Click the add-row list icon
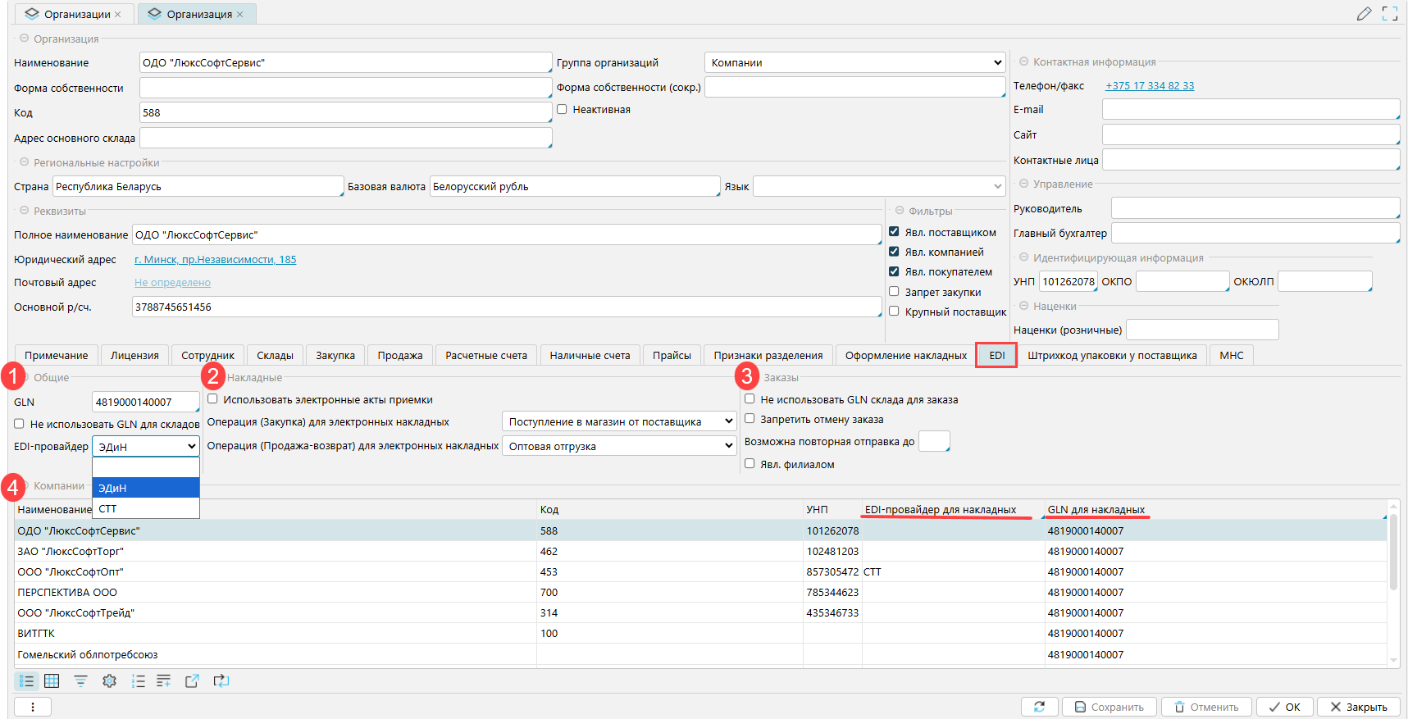This screenshot has height=719, width=1408. [x=164, y=681]
